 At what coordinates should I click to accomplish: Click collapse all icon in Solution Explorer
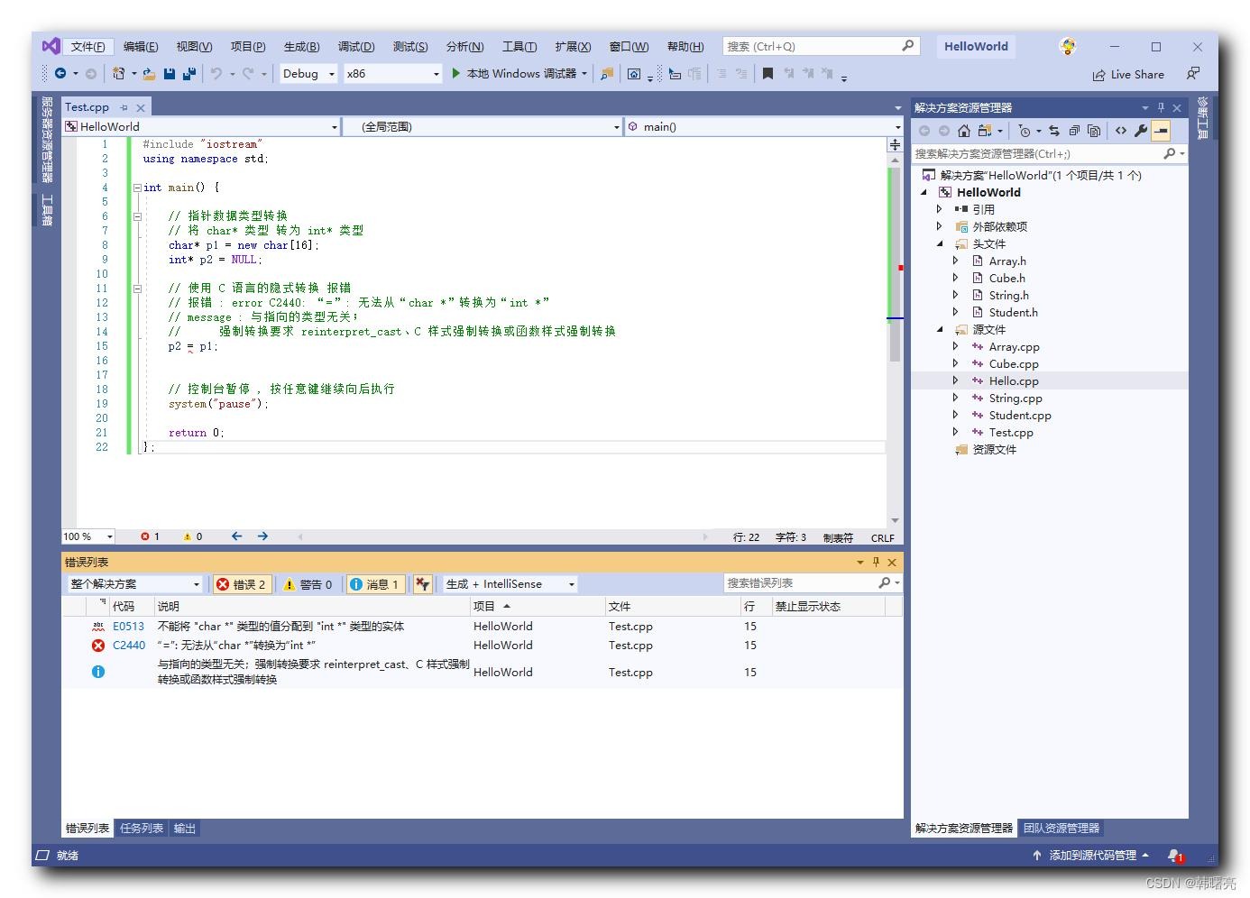1074,131
